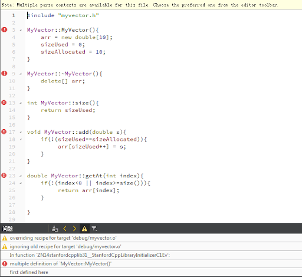This screenshot has width=302, height=277.
Task: Place cursor on the #include "myvector.h" line
Action: 63,15
